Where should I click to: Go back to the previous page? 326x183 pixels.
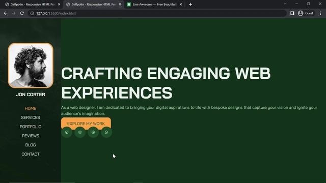tap(6, 13)
